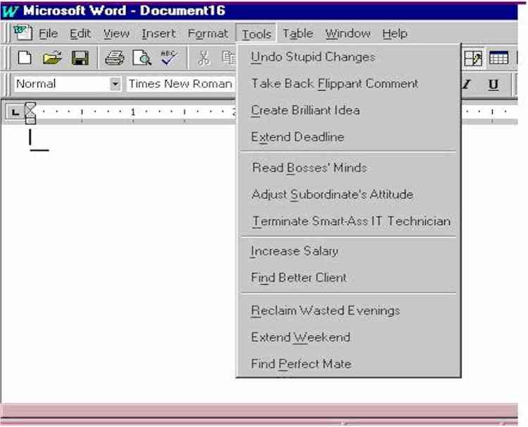Click the Tables and Borders pencil icon
The width and height of the screenshot is (528, 427).
(473, 58)
